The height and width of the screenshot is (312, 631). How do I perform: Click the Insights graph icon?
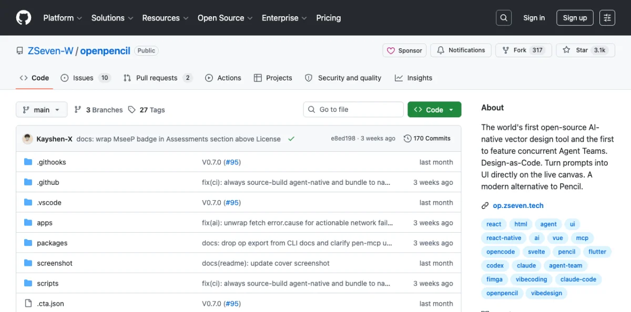pyautogui.click(x=399, y=78)
